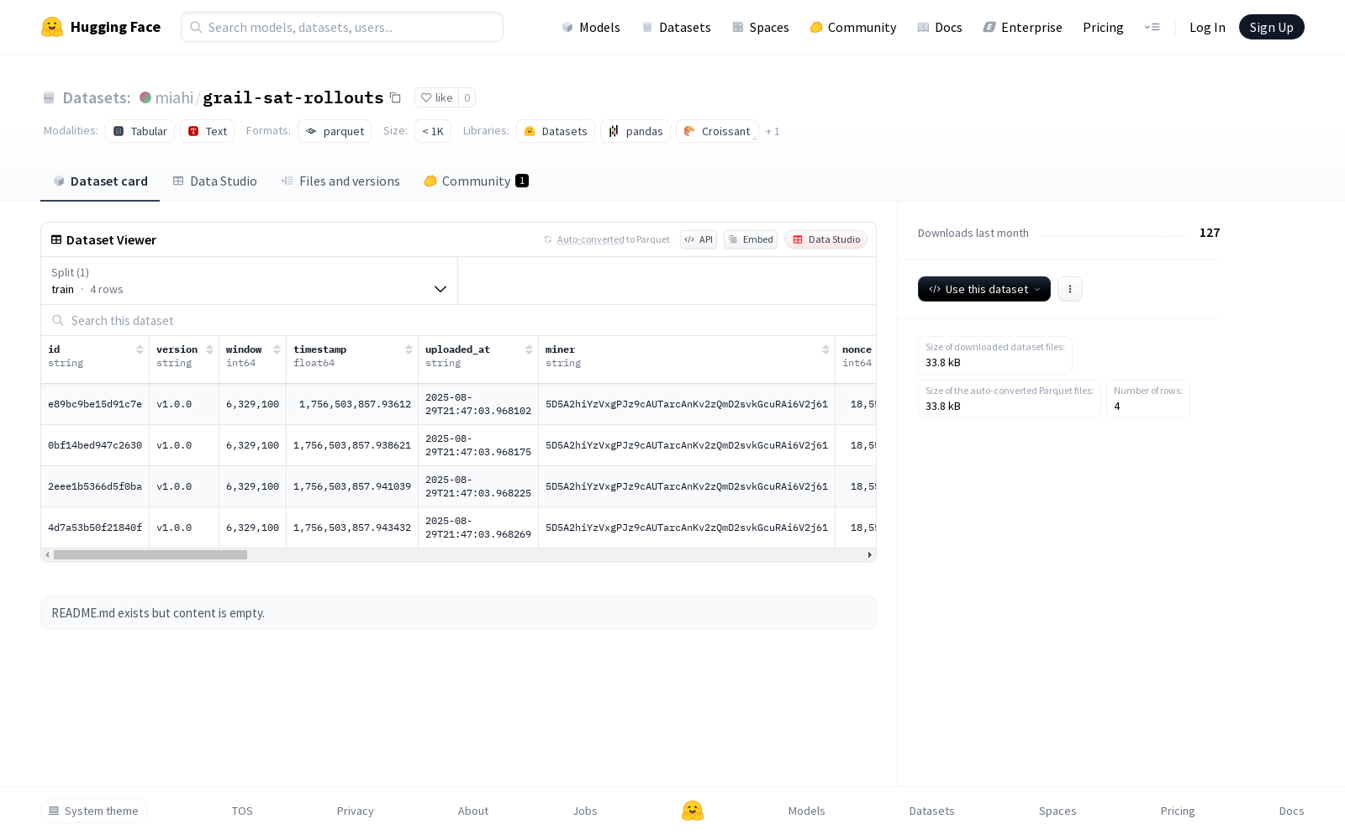Open the miahi user profile link
Viewport: 1345px width, 840px height.
(174, 97)
